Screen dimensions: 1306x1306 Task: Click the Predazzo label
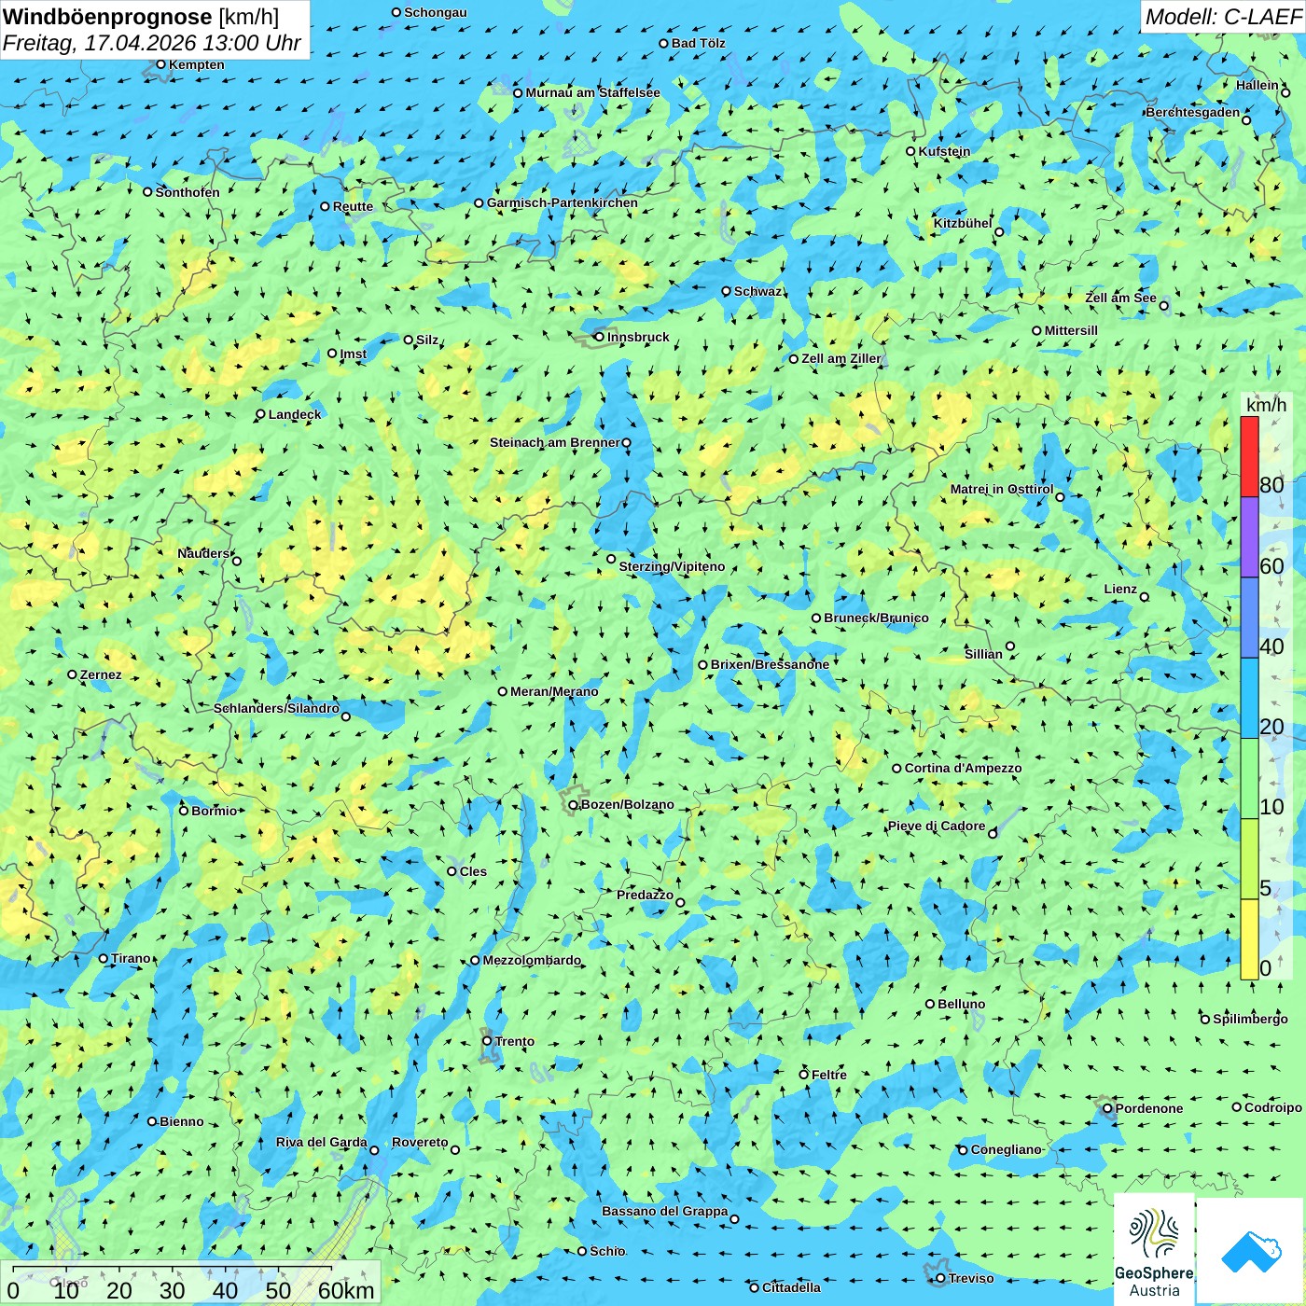[645, 895]
